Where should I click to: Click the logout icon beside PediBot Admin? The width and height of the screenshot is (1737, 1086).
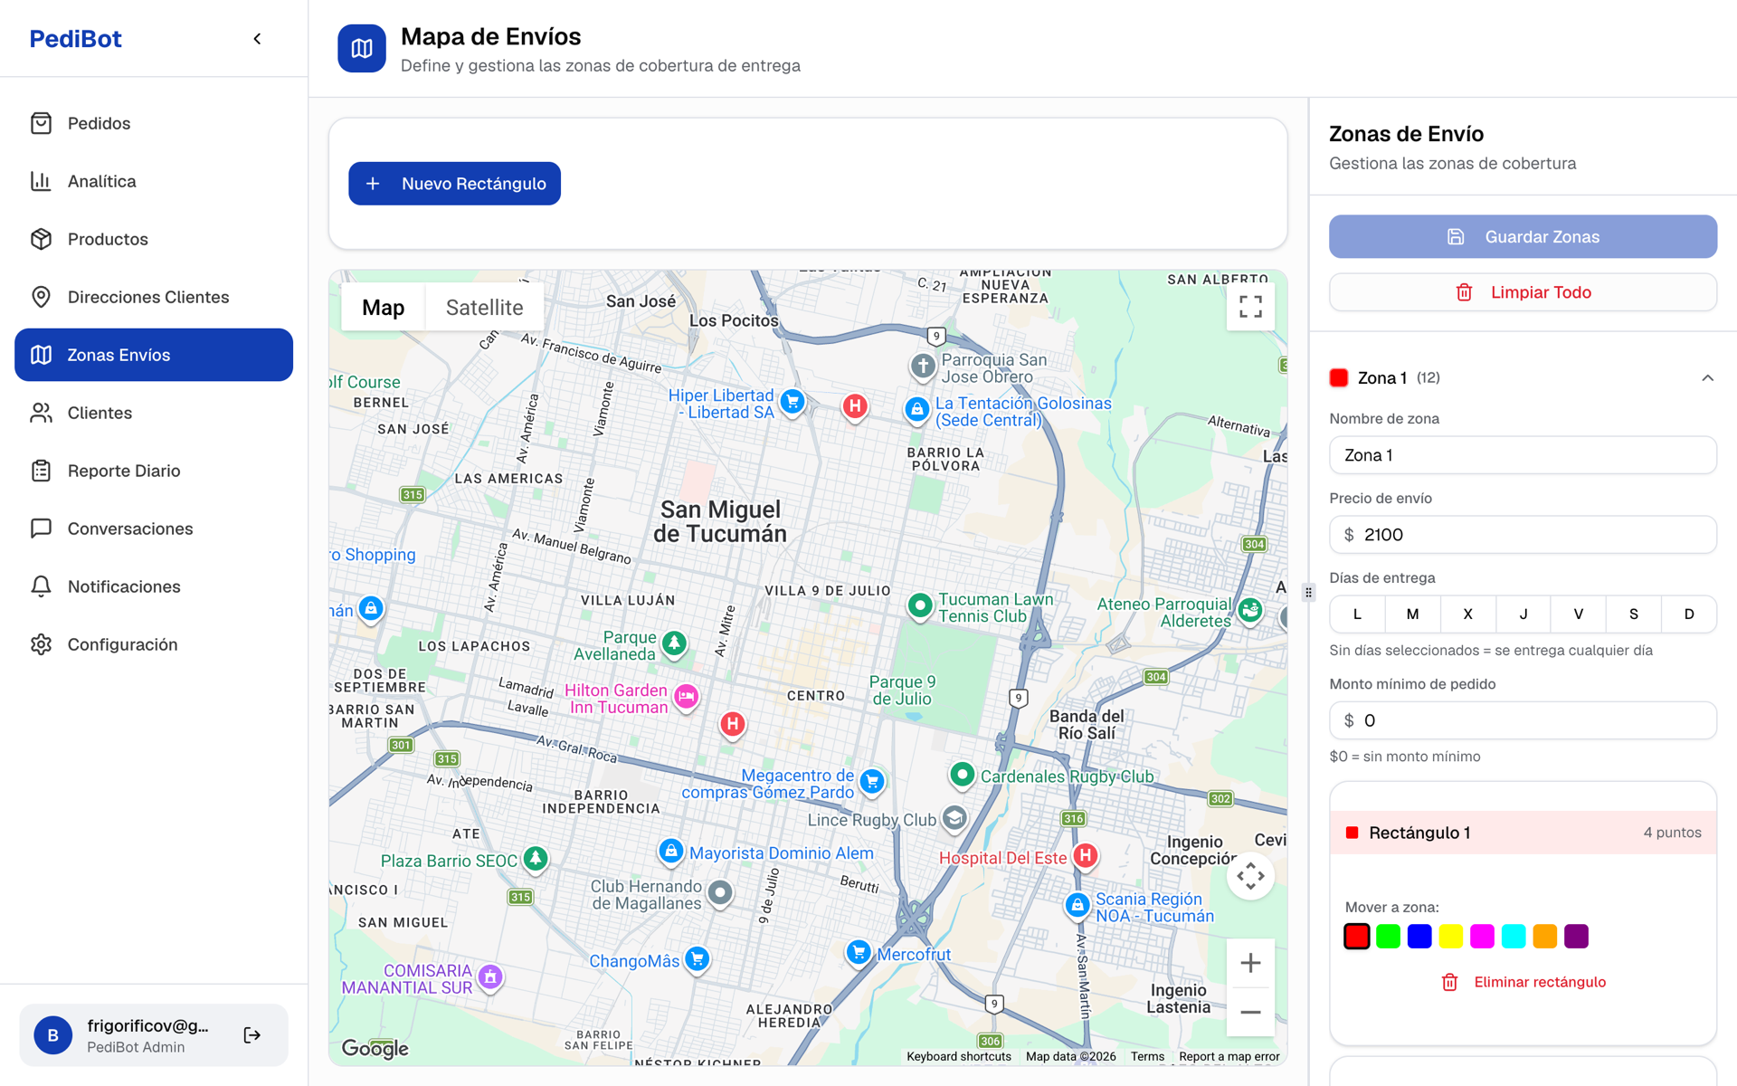[x=252, y=1035]
